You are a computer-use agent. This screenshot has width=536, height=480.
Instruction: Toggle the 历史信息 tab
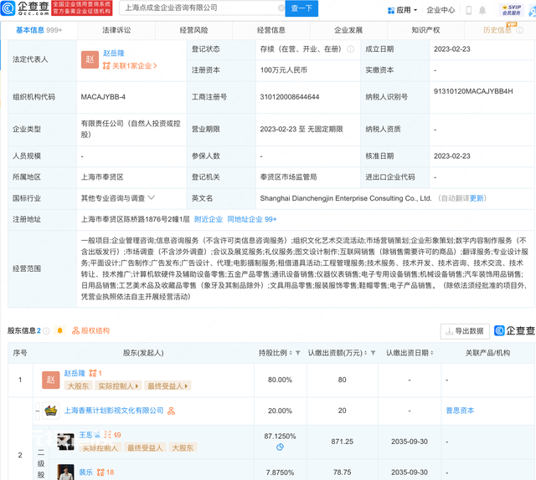(502, 30)
